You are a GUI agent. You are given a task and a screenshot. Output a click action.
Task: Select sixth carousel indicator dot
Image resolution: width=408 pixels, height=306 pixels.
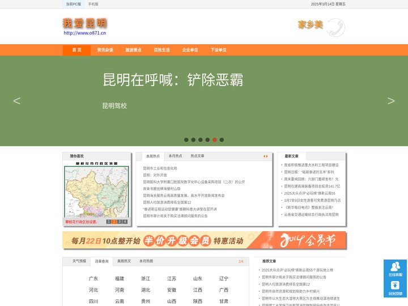(x=222, y=140)
